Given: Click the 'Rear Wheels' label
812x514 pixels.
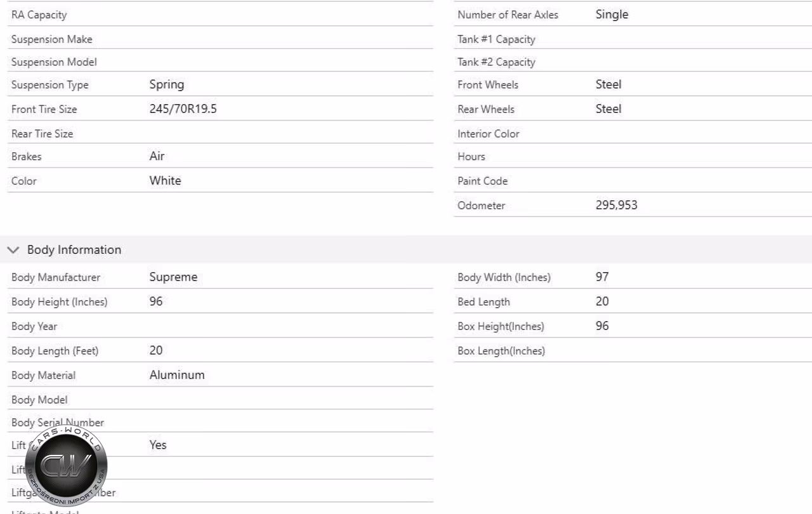Looking at the screenshot, I should (x=486, y=109).
